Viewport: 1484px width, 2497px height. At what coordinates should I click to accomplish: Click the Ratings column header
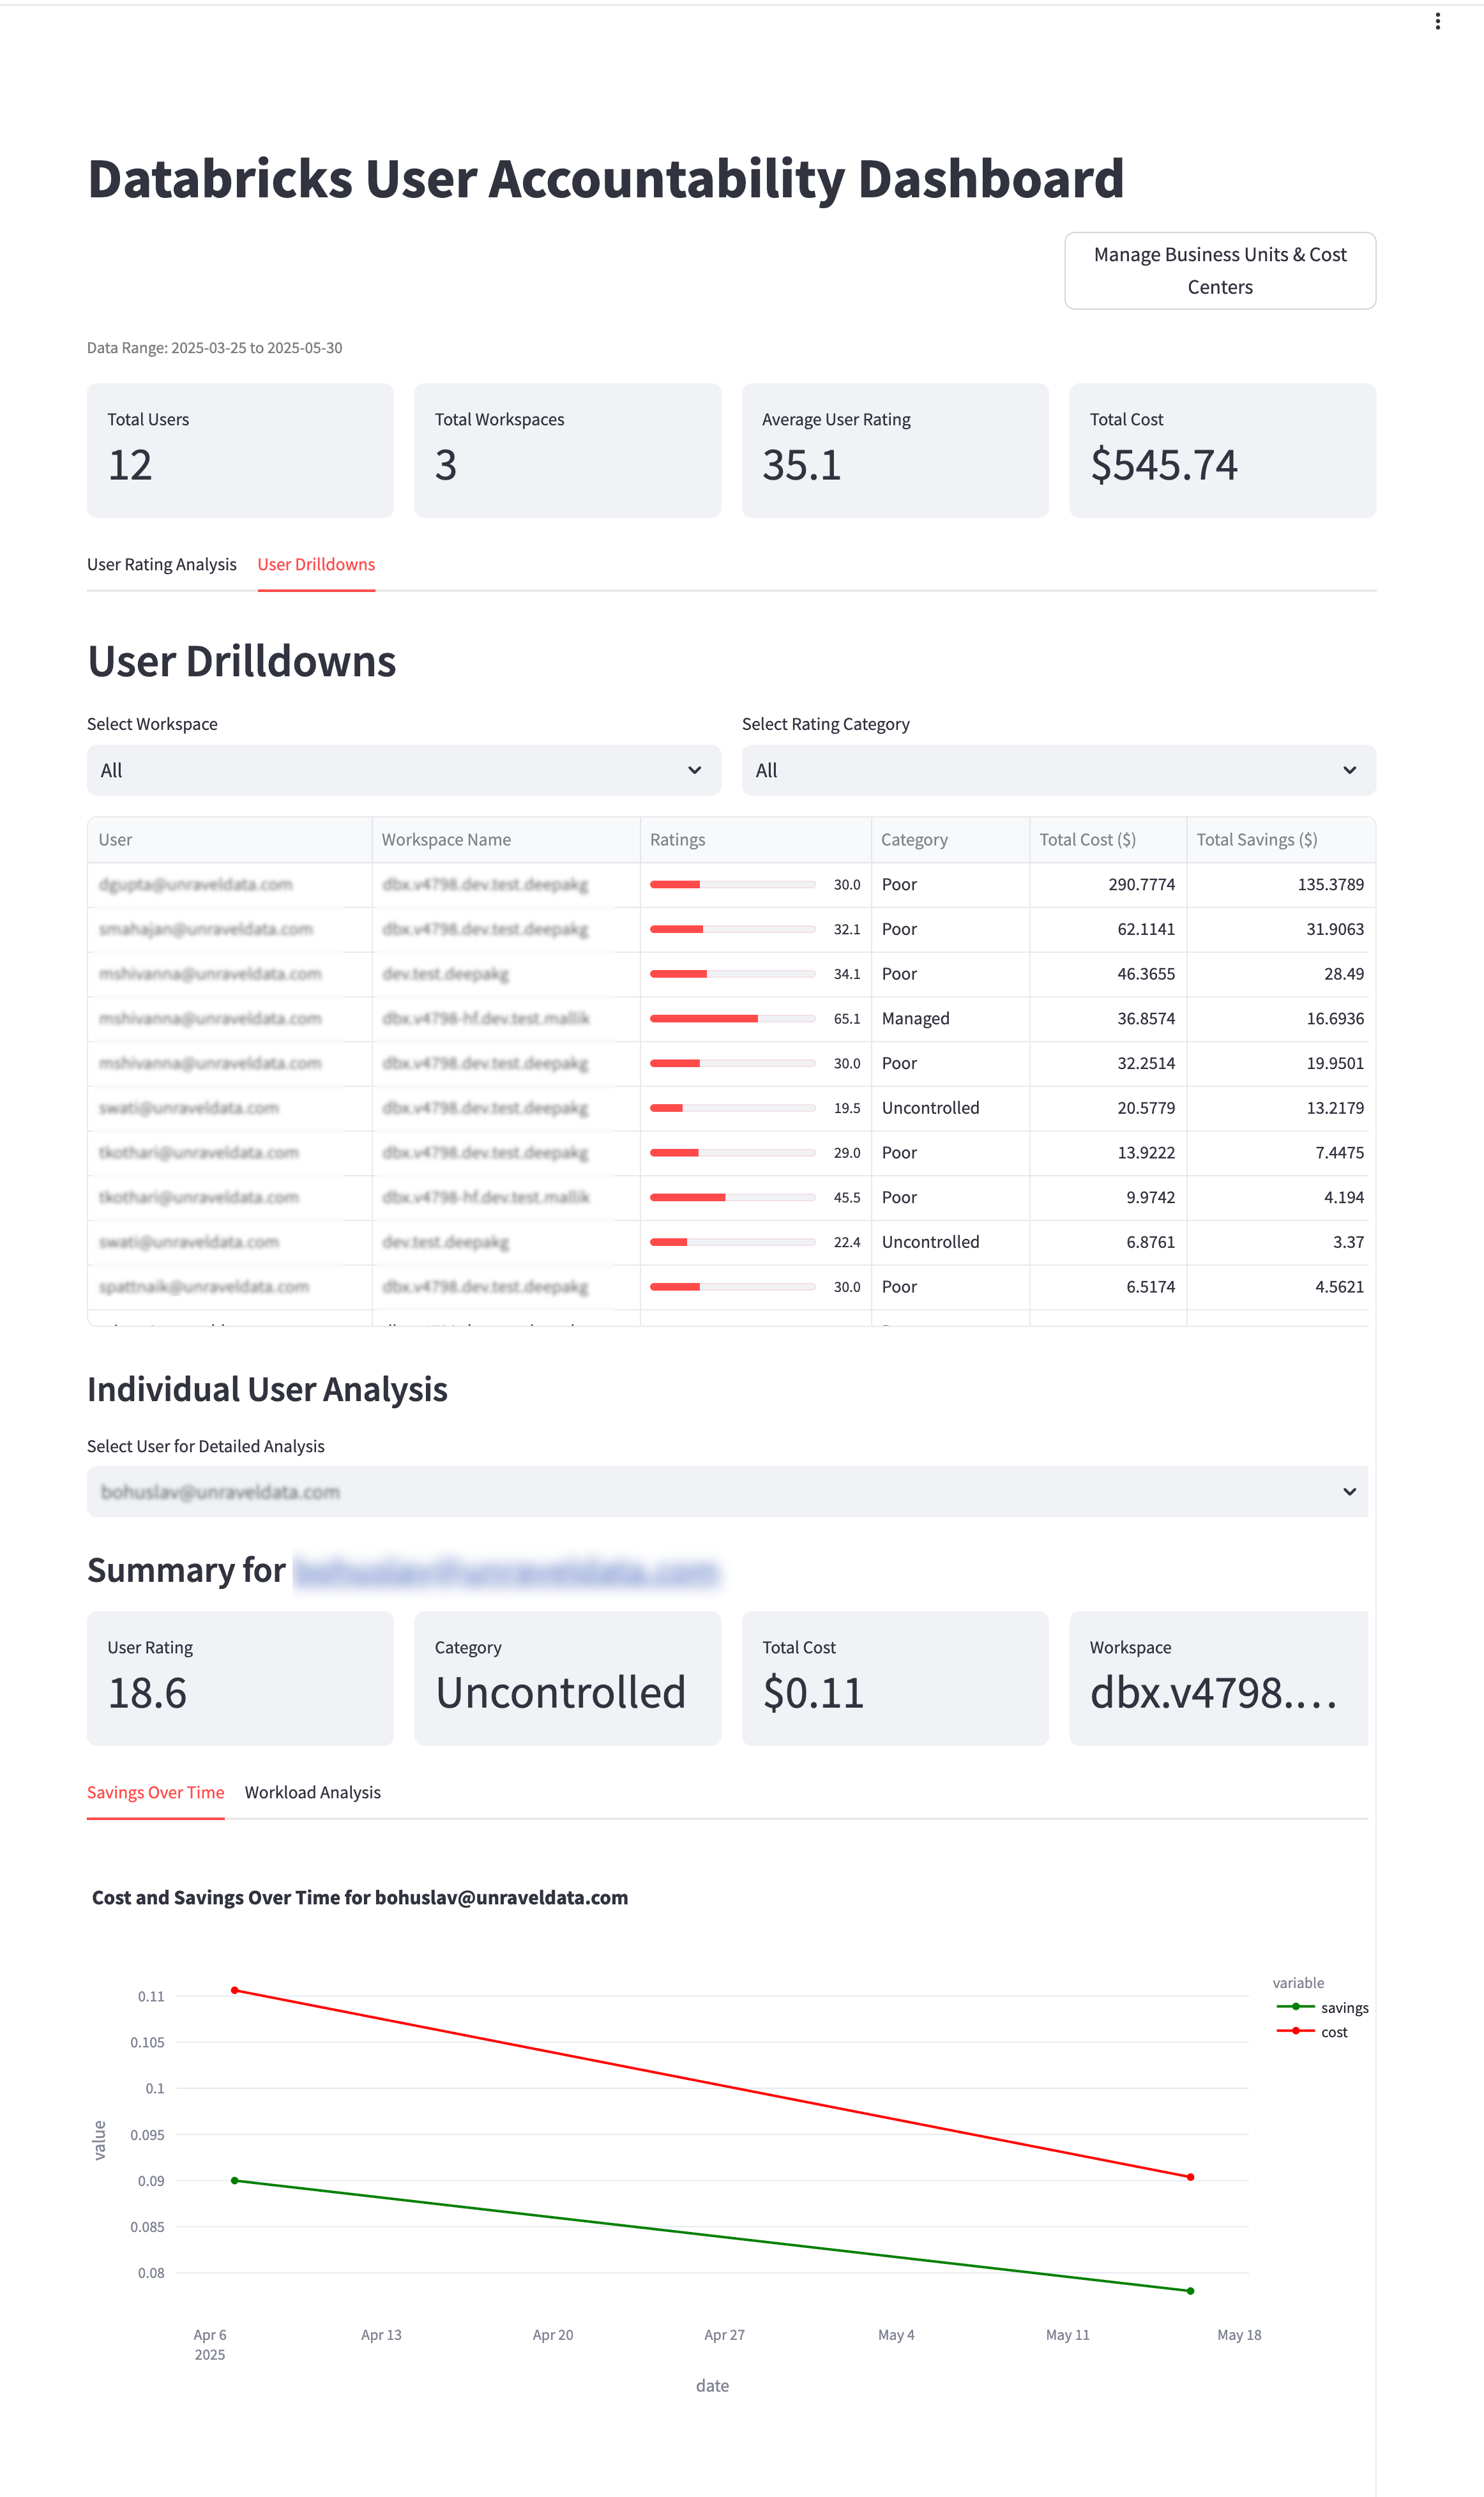click(x=678, y=839)
